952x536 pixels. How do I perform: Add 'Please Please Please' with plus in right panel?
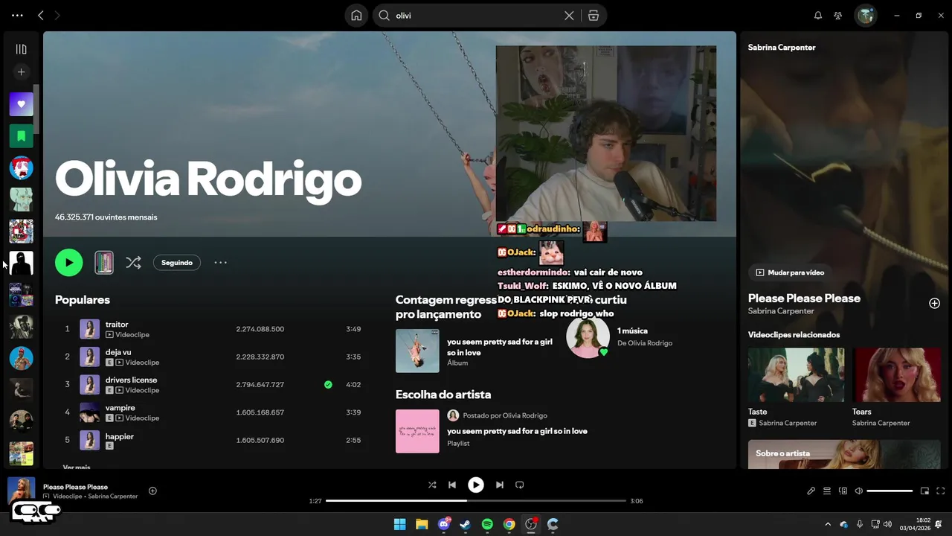click(x=934, y=303)
